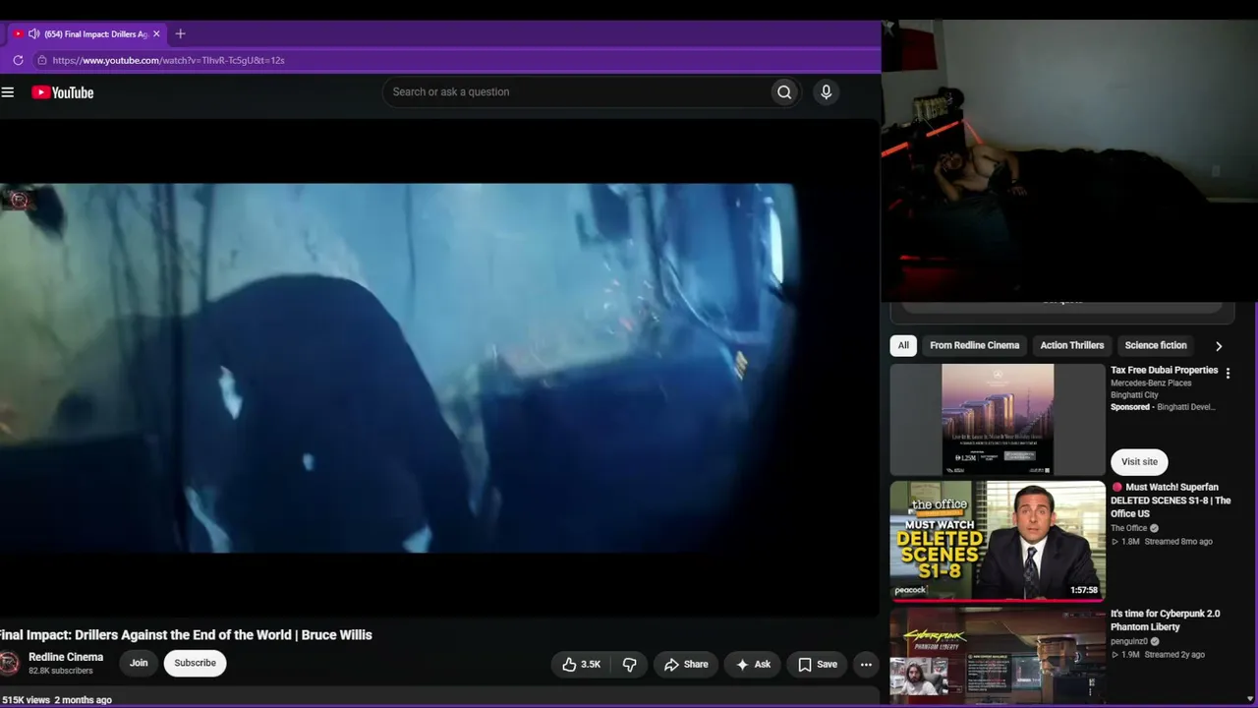The height and width of the screenshot is (708, 1258).
Task: Share the video
Action: point(686,665)
